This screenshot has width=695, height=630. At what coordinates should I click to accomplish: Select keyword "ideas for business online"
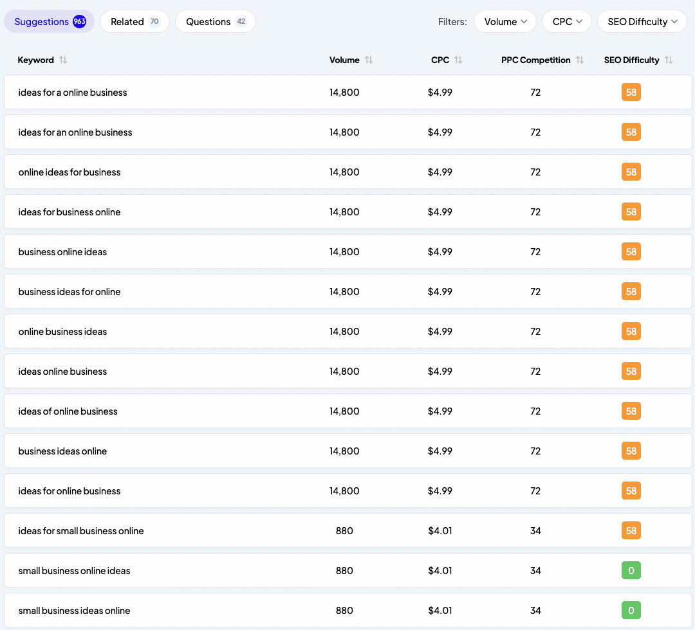tap(69, 212)
